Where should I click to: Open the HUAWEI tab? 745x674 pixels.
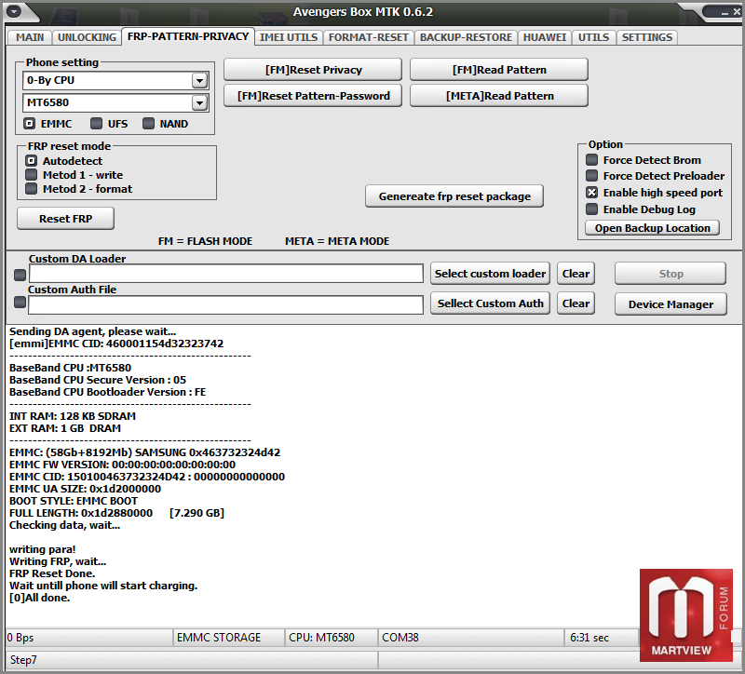point(545,37)
